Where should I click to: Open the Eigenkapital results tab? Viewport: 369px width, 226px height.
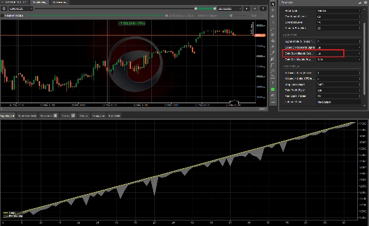click(x=7, y=116)
